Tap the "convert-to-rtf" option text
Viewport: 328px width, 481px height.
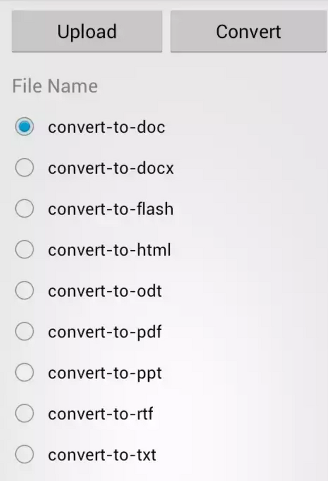coord(100,414)
